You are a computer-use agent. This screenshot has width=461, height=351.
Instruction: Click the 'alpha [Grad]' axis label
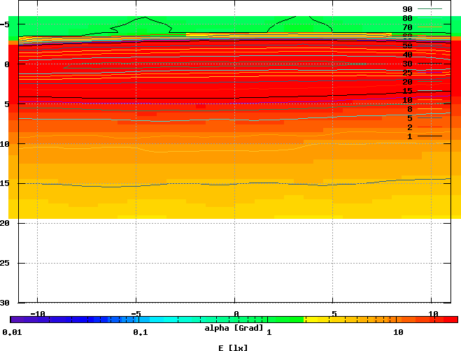[234, 327]
